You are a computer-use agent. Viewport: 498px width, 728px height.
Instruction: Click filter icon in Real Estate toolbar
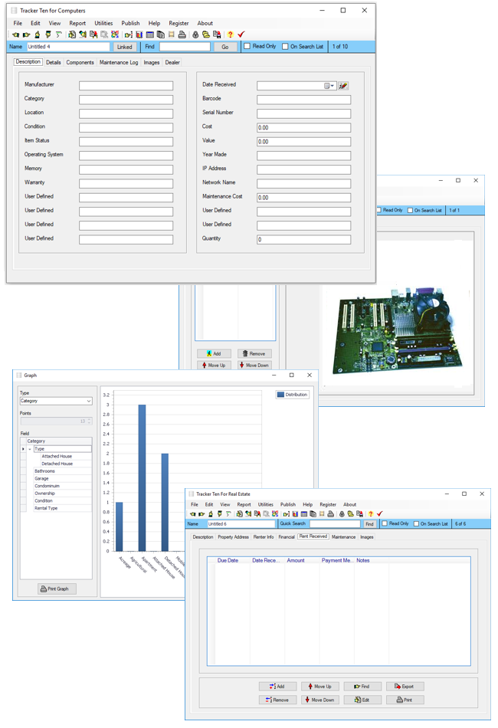point(228,514)
